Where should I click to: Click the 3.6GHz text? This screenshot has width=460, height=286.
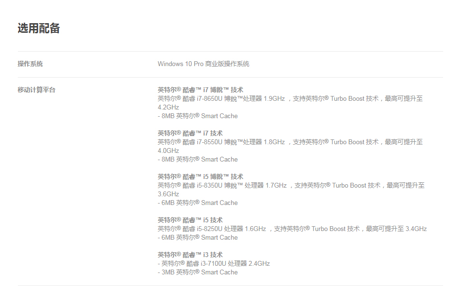click(168, 194)
